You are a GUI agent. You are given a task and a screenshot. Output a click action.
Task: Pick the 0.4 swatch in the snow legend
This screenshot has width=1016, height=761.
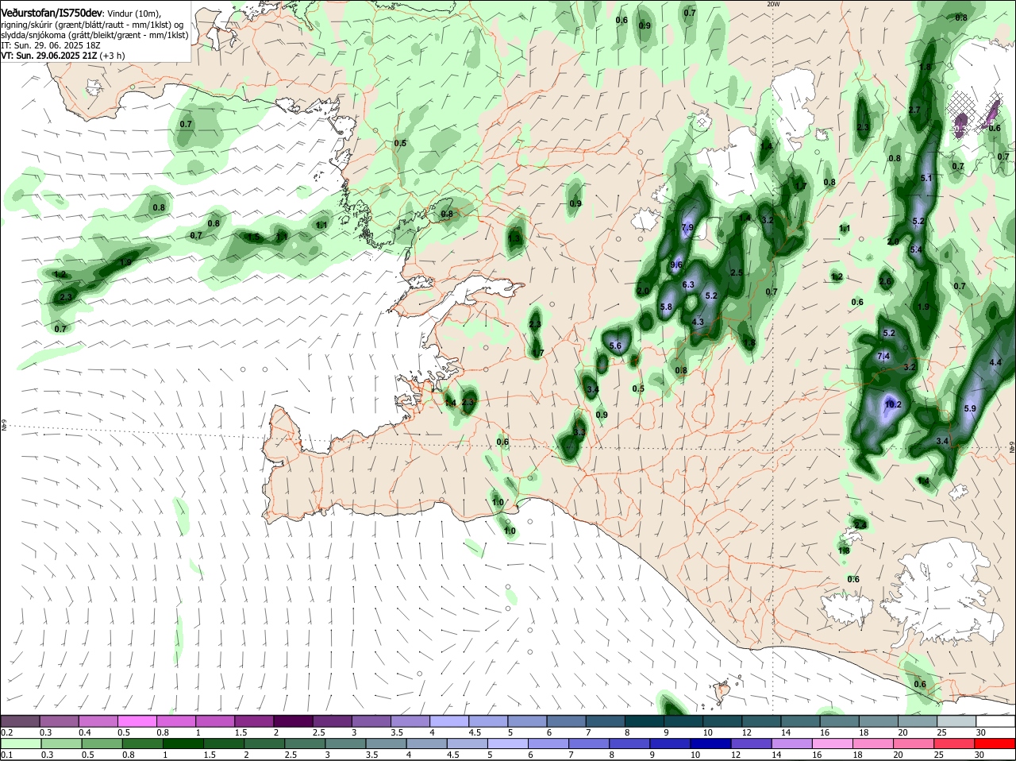point(98,720)
